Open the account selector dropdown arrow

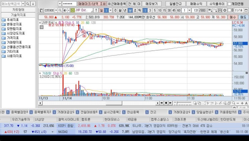point(60,4)
